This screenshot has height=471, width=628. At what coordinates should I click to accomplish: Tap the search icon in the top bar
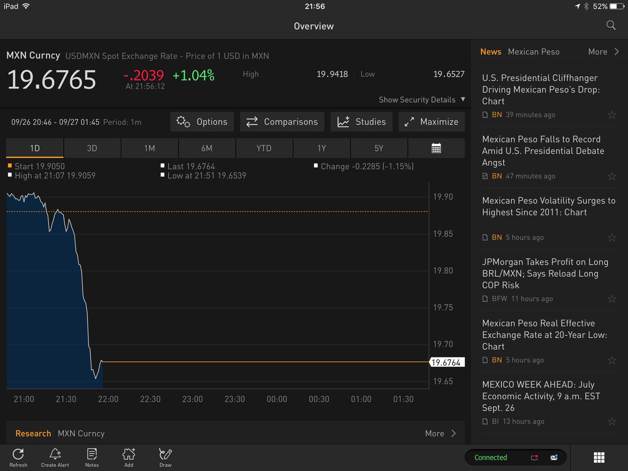(x=611, y=25)
